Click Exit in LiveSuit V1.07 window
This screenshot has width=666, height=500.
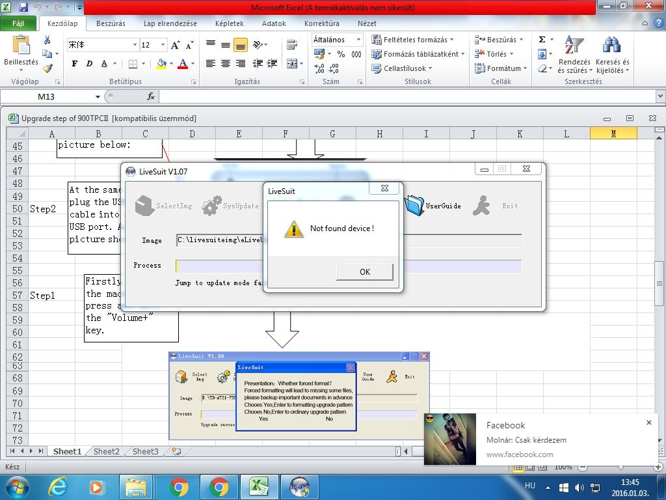pos(496,206)
